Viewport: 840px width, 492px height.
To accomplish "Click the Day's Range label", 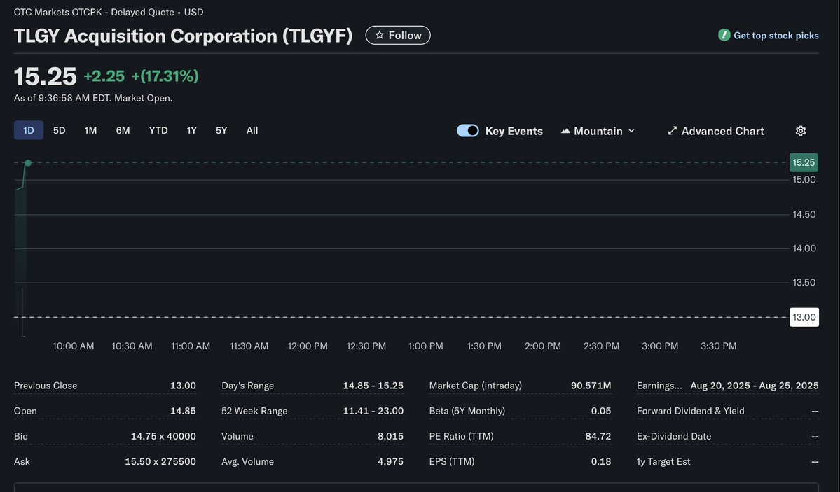I will point(247,386).
